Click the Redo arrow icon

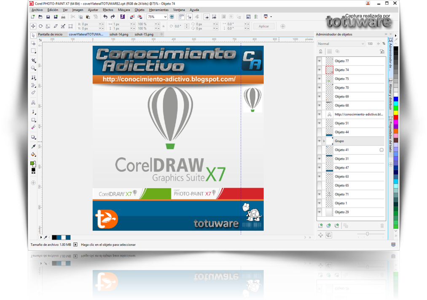pos(113,17)
